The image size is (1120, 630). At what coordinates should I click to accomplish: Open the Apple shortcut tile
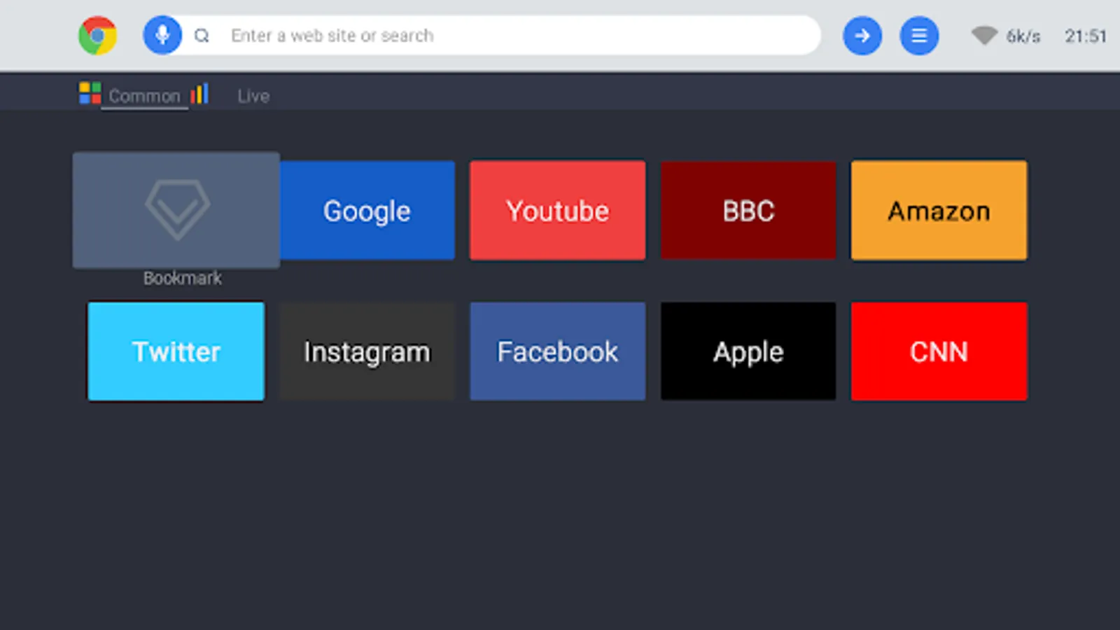pos(748,351)
